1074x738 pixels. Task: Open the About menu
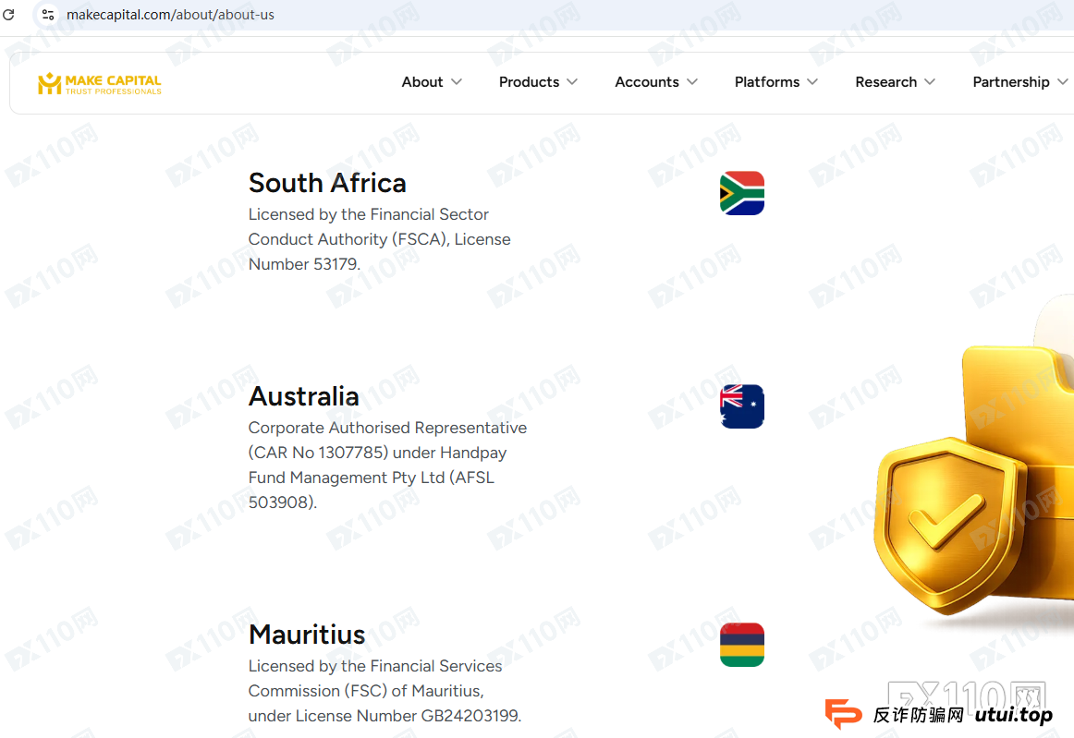pyautogui.click(x=421, y=82)
